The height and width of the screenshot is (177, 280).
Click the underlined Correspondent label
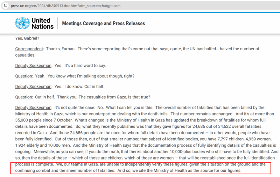[x=29, y=49]
